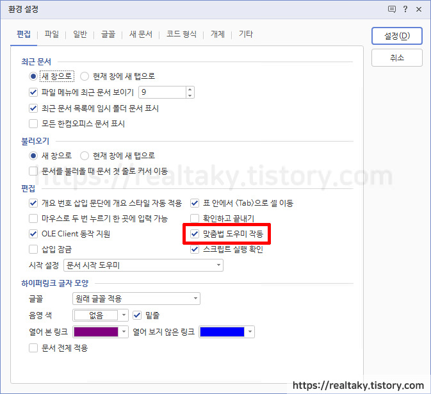Enable 확인하고 끝내기 checkbox
This screenshot has height=394, width=431.
(x=195, y=218)
